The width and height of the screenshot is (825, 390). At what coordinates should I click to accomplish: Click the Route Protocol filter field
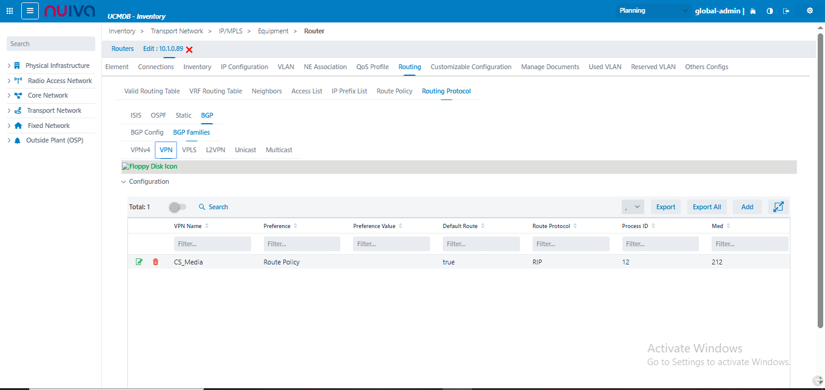coord(570,244)
